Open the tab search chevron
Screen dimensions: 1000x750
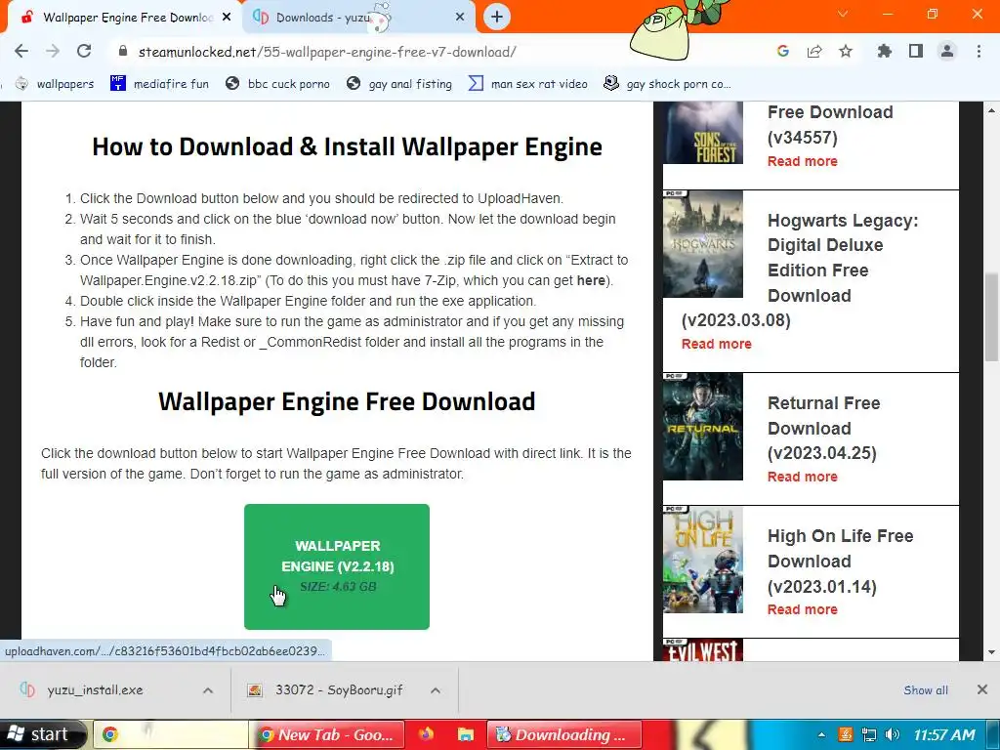(x=843, y=14)
